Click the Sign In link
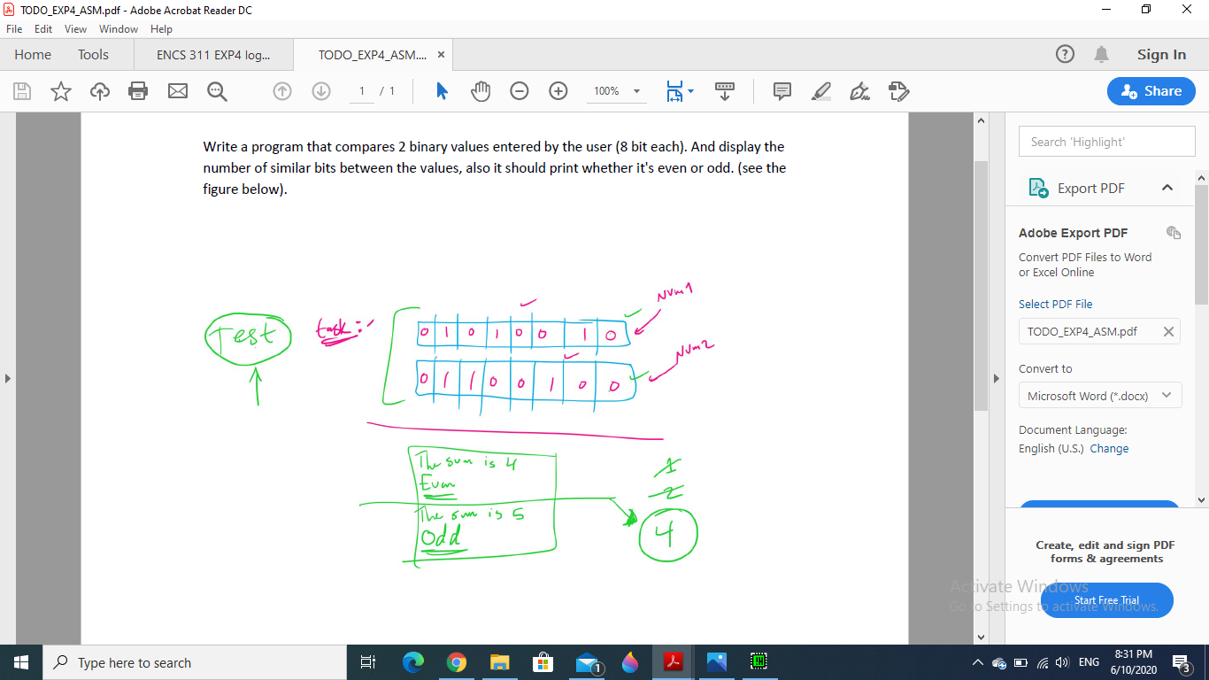The width and height of the screenshot is (1209, 680). pyautogui.click(x=1161, y=55)
